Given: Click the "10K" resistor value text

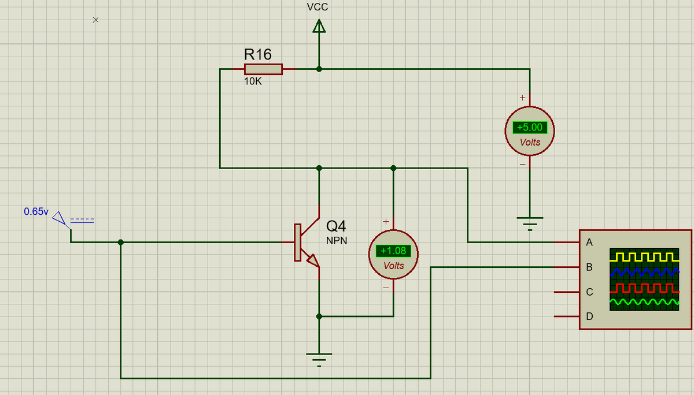Looking at the screenshot, I should pos(253,81).
